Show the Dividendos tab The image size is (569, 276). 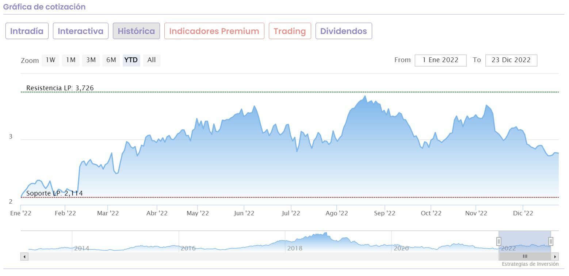(343, 31)
